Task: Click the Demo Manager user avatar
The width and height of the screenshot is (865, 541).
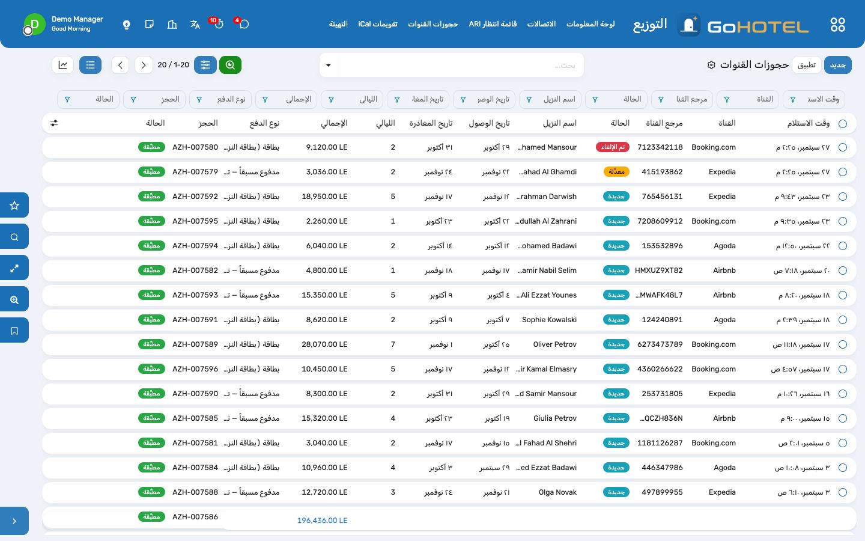Action: tap(34, 25)
